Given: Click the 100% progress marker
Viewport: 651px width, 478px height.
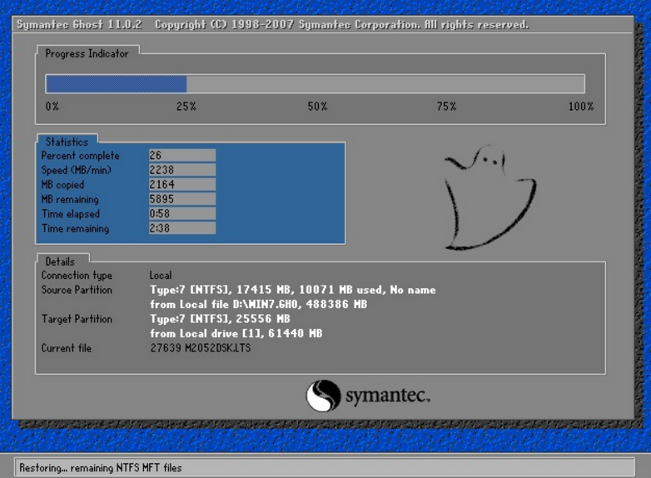Looking at the screenshot, I should [x=581, y=107].
